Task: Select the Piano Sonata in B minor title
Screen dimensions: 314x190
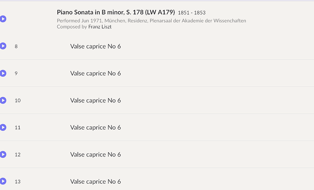Action: pyautogui.click(x=116, y=12)
